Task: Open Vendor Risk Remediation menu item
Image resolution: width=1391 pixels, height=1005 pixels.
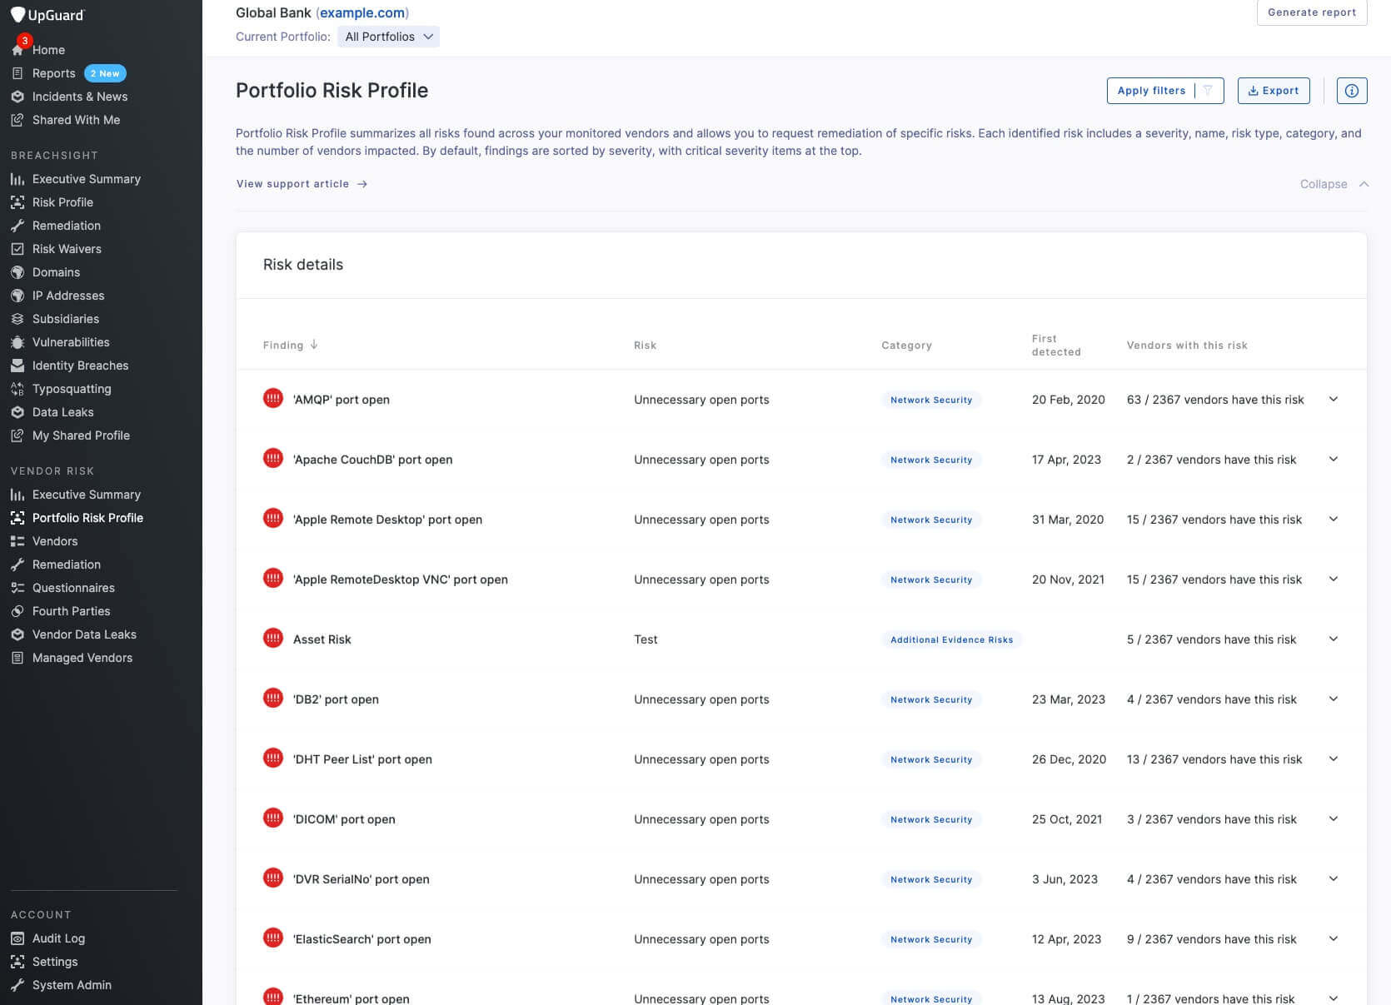Action: (x=67, y=565)
